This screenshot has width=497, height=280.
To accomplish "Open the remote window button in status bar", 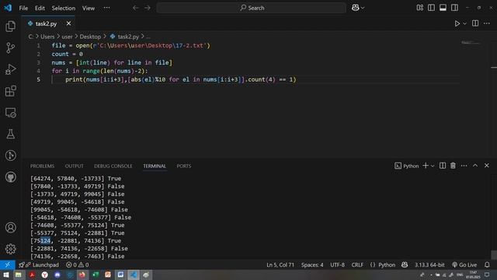I will click(7, 264).
